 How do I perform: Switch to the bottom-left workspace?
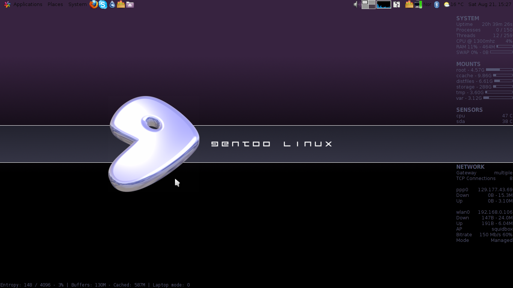[x=365, y=7]
